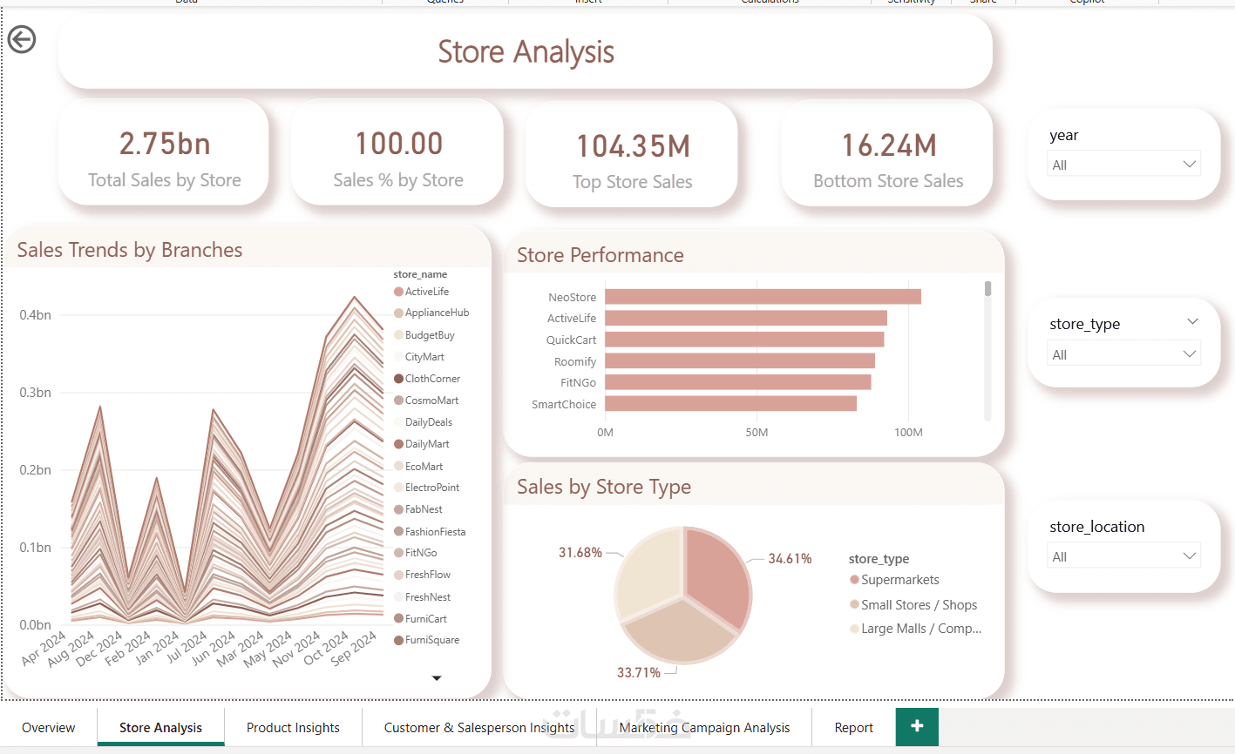
Task: Click the Store Analysis page title
Action: (x=526, y=52)
